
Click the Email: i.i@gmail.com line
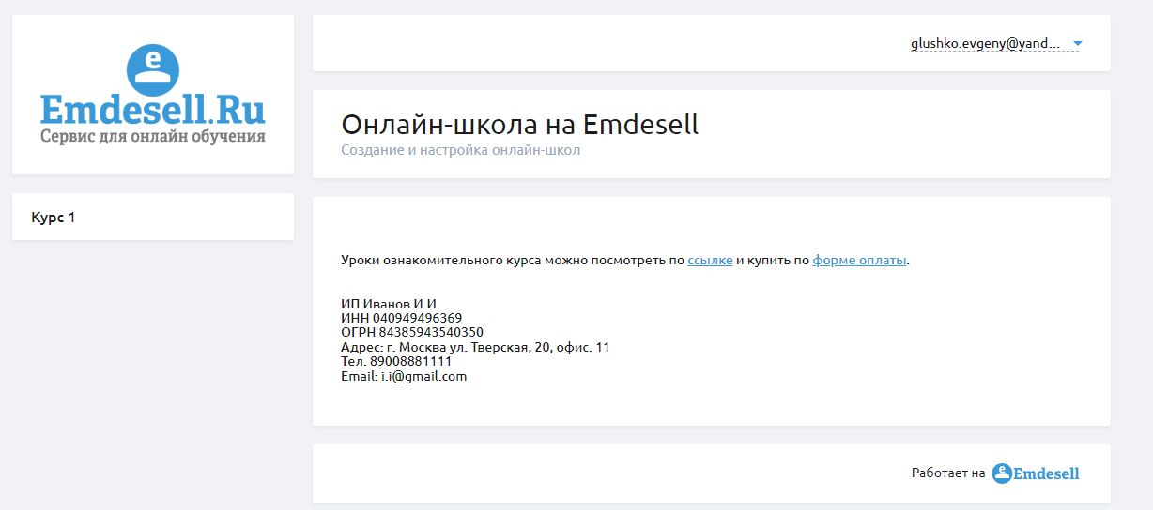tap(404, 376)
